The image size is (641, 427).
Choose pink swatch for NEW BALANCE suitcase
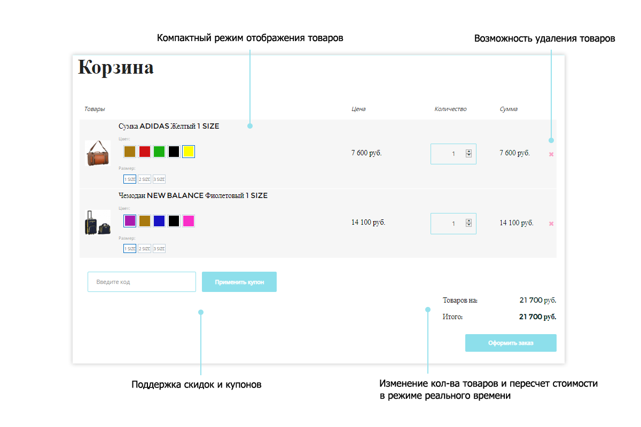pos(188,221)
